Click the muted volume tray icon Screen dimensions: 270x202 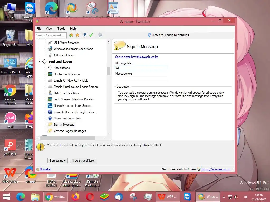coord(237,197)
